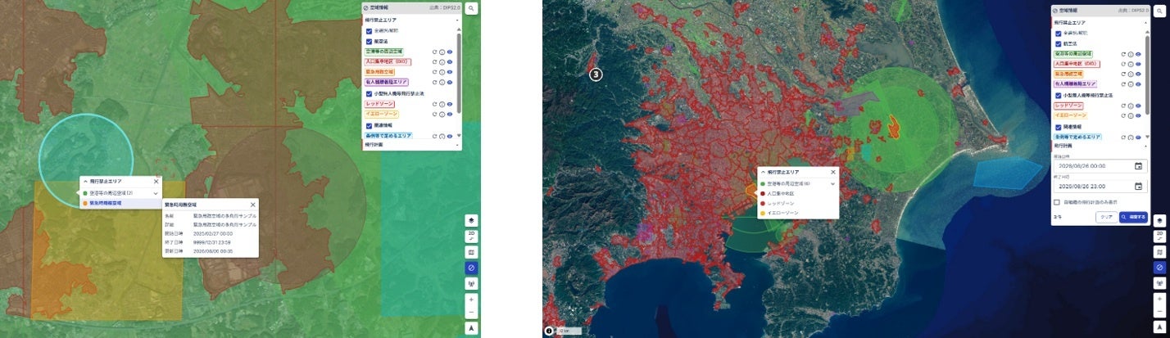Expand 空港等の周辺空域 (6) chevron in satellite popup
This screenshot has width=1170, height=338.
pyautogui.click(x=833, y=184)
